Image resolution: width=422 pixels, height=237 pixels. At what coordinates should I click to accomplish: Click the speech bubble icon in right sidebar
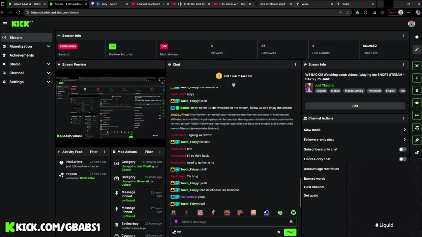417,103
